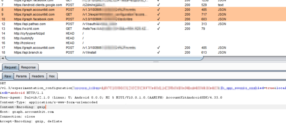Select the api.pathao.com host row

(30, 24)
